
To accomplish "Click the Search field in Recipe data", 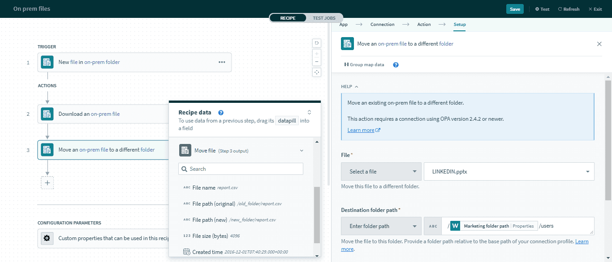I will tap(241, 169).
